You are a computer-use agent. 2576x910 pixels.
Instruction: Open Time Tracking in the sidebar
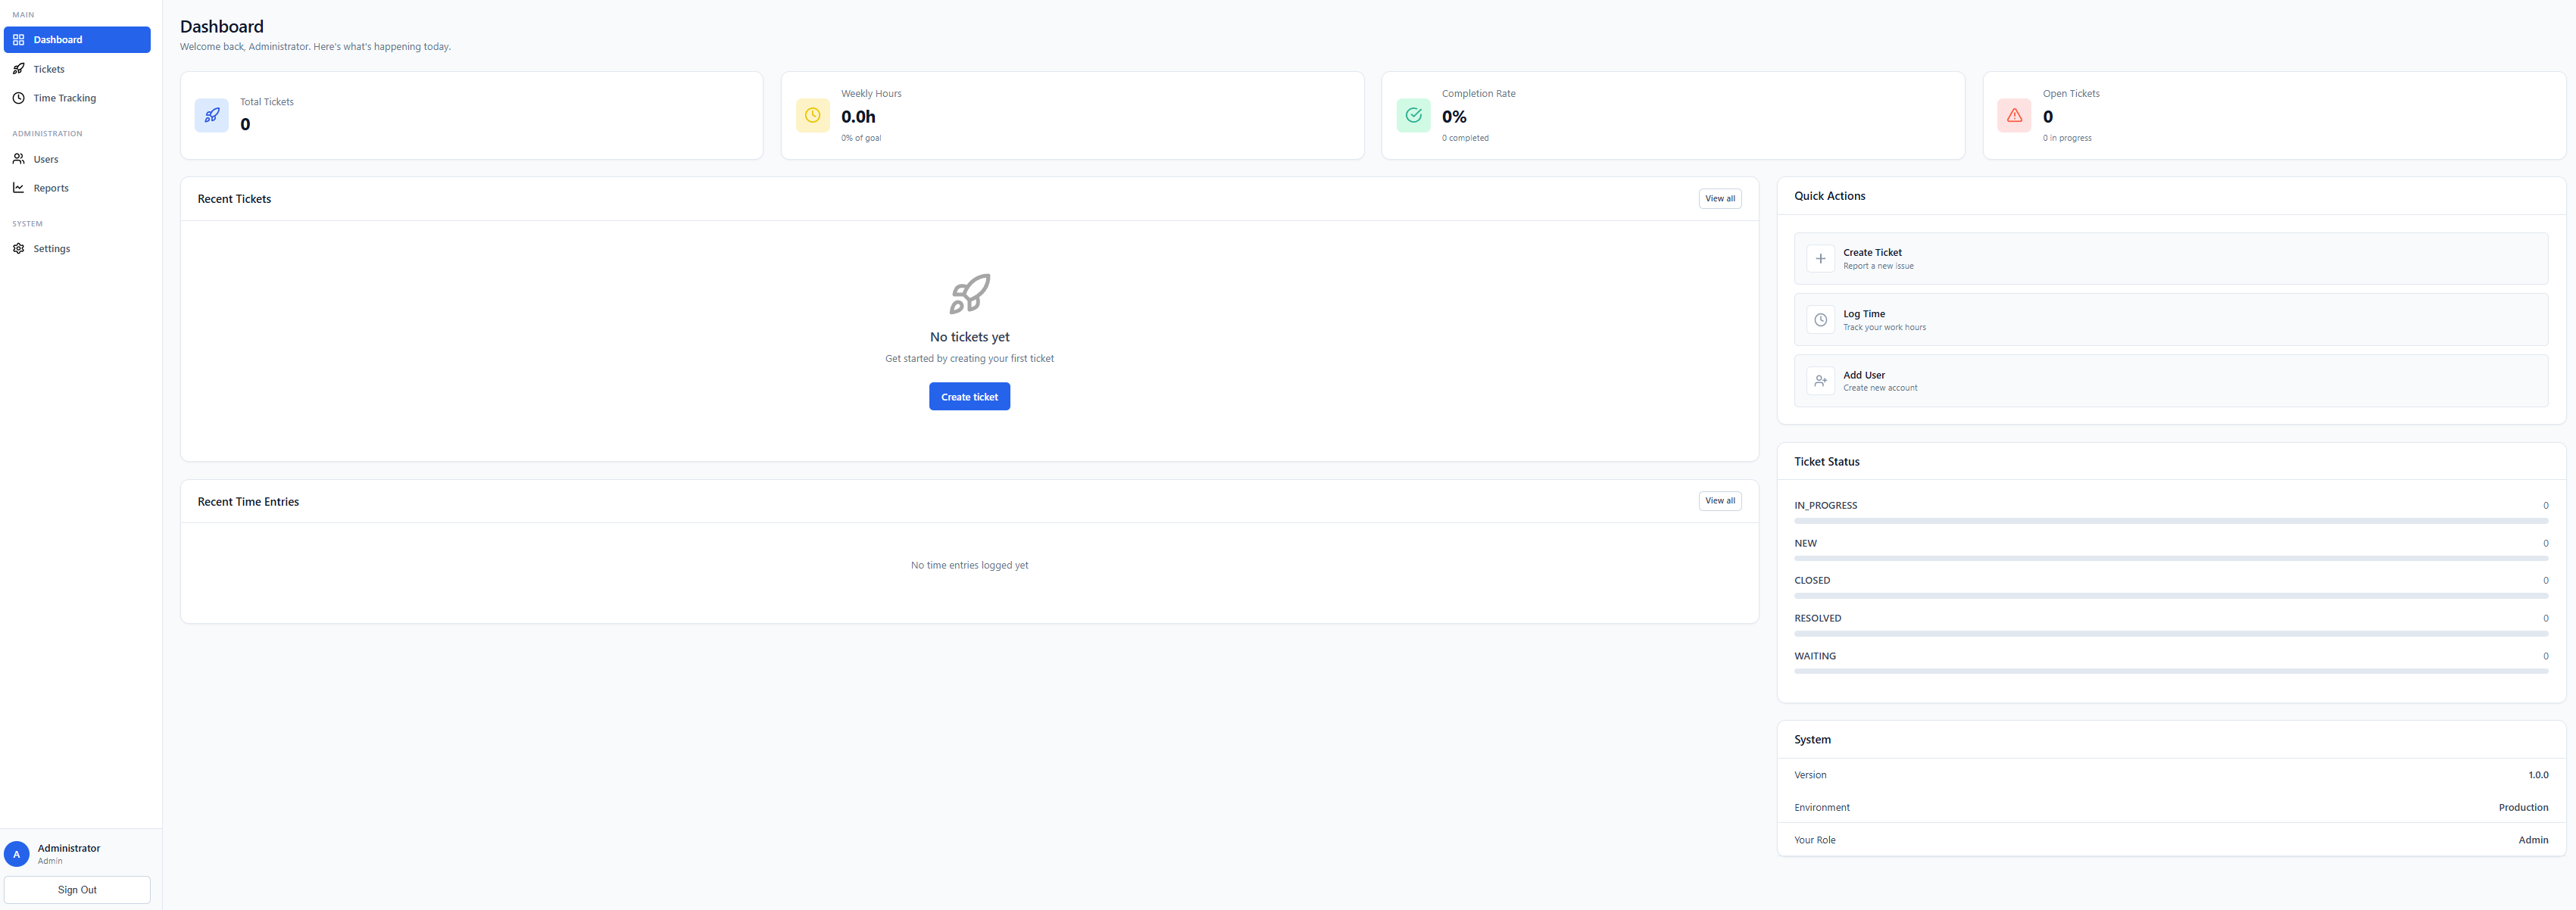click(x=64, y=98)
